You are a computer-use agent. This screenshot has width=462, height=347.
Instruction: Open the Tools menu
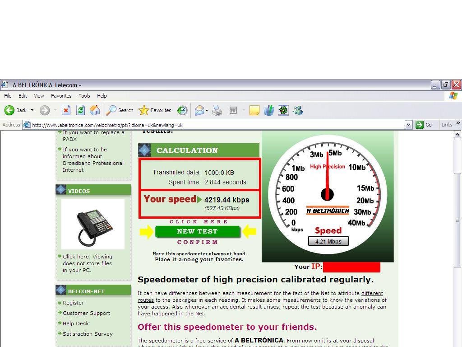(x=84, y=96)
